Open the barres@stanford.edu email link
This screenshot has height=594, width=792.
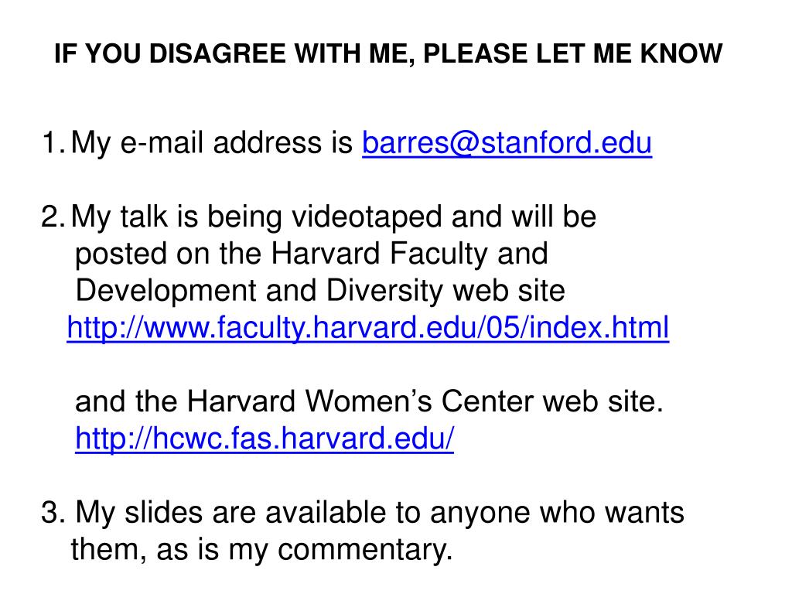click(x=507, y=143)
